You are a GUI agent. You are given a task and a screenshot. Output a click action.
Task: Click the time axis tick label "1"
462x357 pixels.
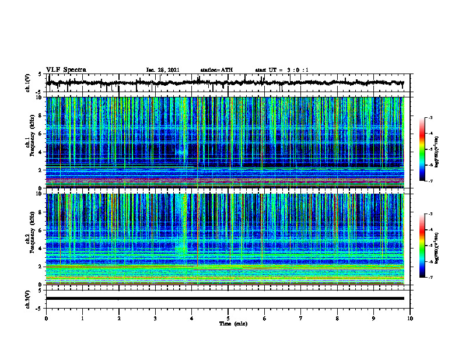click(x=82, y=318)
